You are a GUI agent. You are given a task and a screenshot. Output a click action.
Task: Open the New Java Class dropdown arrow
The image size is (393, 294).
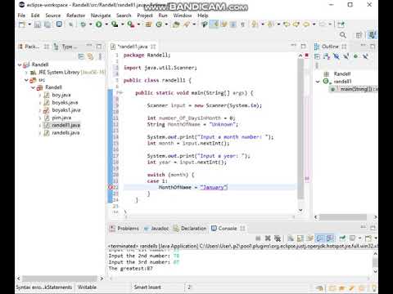click(166, 24)
